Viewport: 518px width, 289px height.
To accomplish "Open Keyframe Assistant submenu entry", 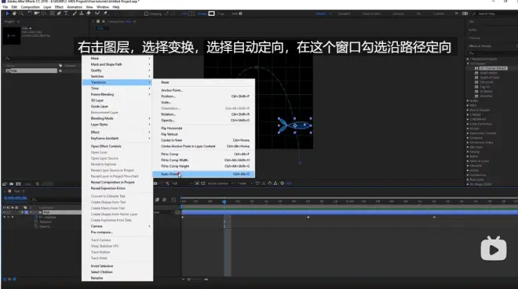I will (117, 139).
